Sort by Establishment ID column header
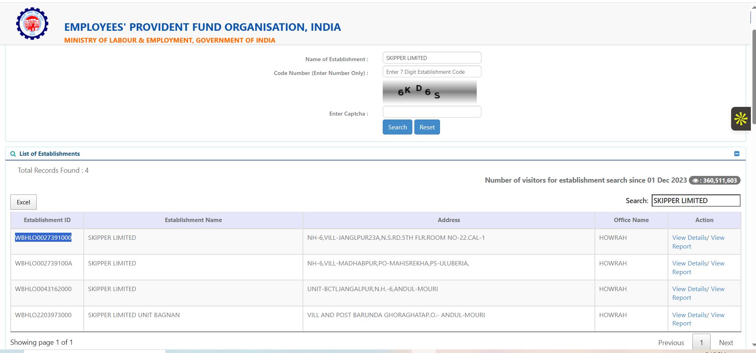 point(47,220)
